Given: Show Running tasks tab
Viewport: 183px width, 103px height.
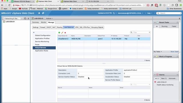Looking at the screenshot, I should [164, 26].
